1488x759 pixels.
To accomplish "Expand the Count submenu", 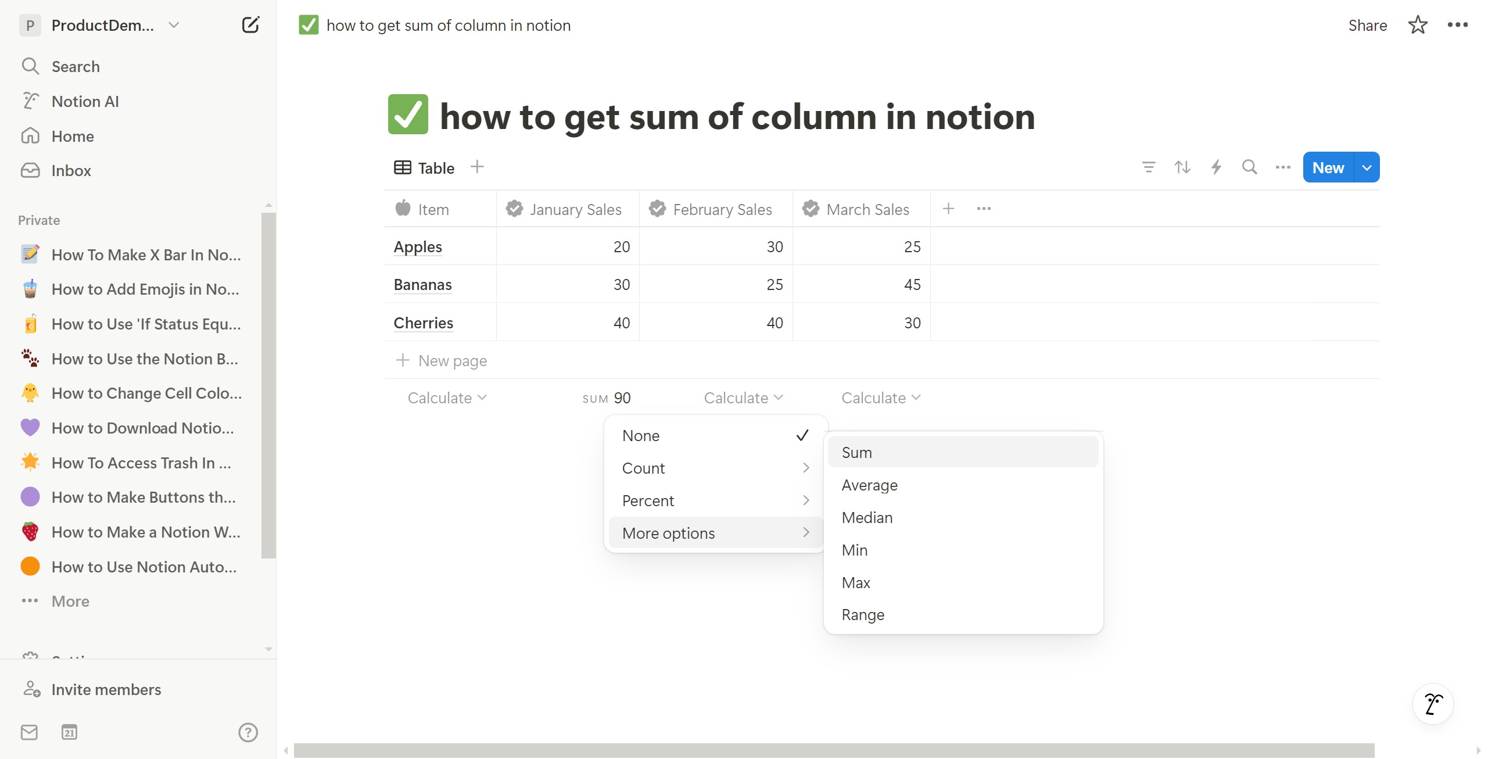I will (716, 468).
